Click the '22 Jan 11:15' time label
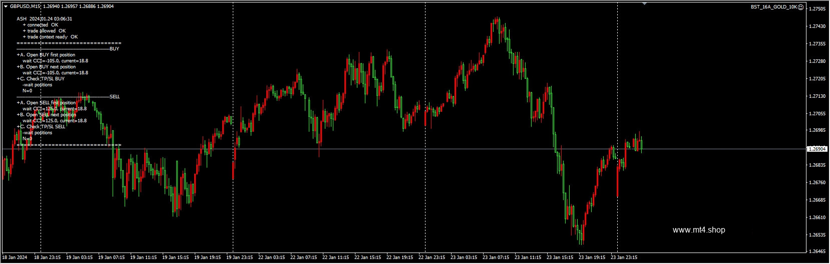Viewport: 830px width, 264px height. tap(336, 258)
